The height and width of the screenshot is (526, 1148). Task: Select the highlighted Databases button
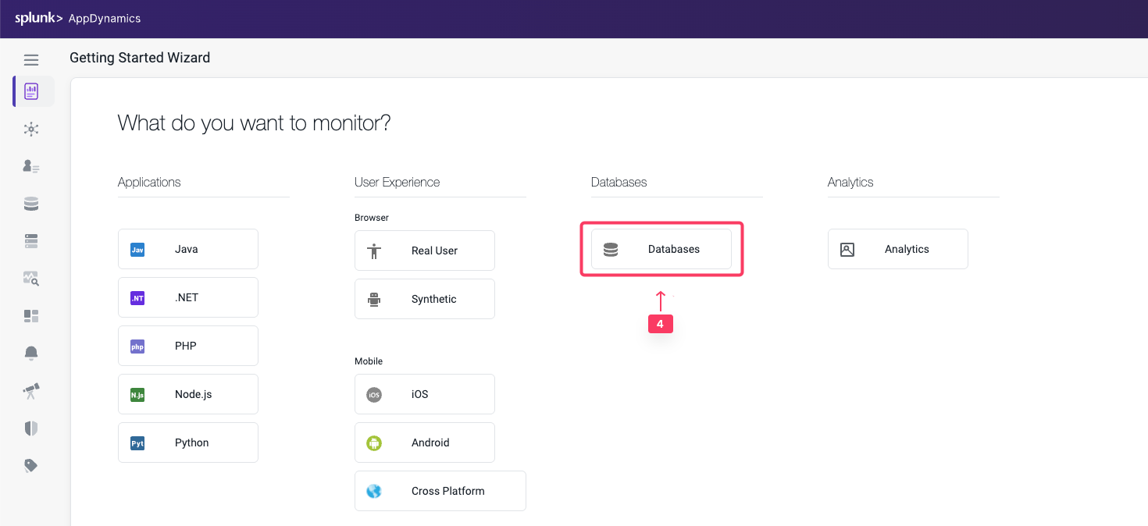[661, 249]
